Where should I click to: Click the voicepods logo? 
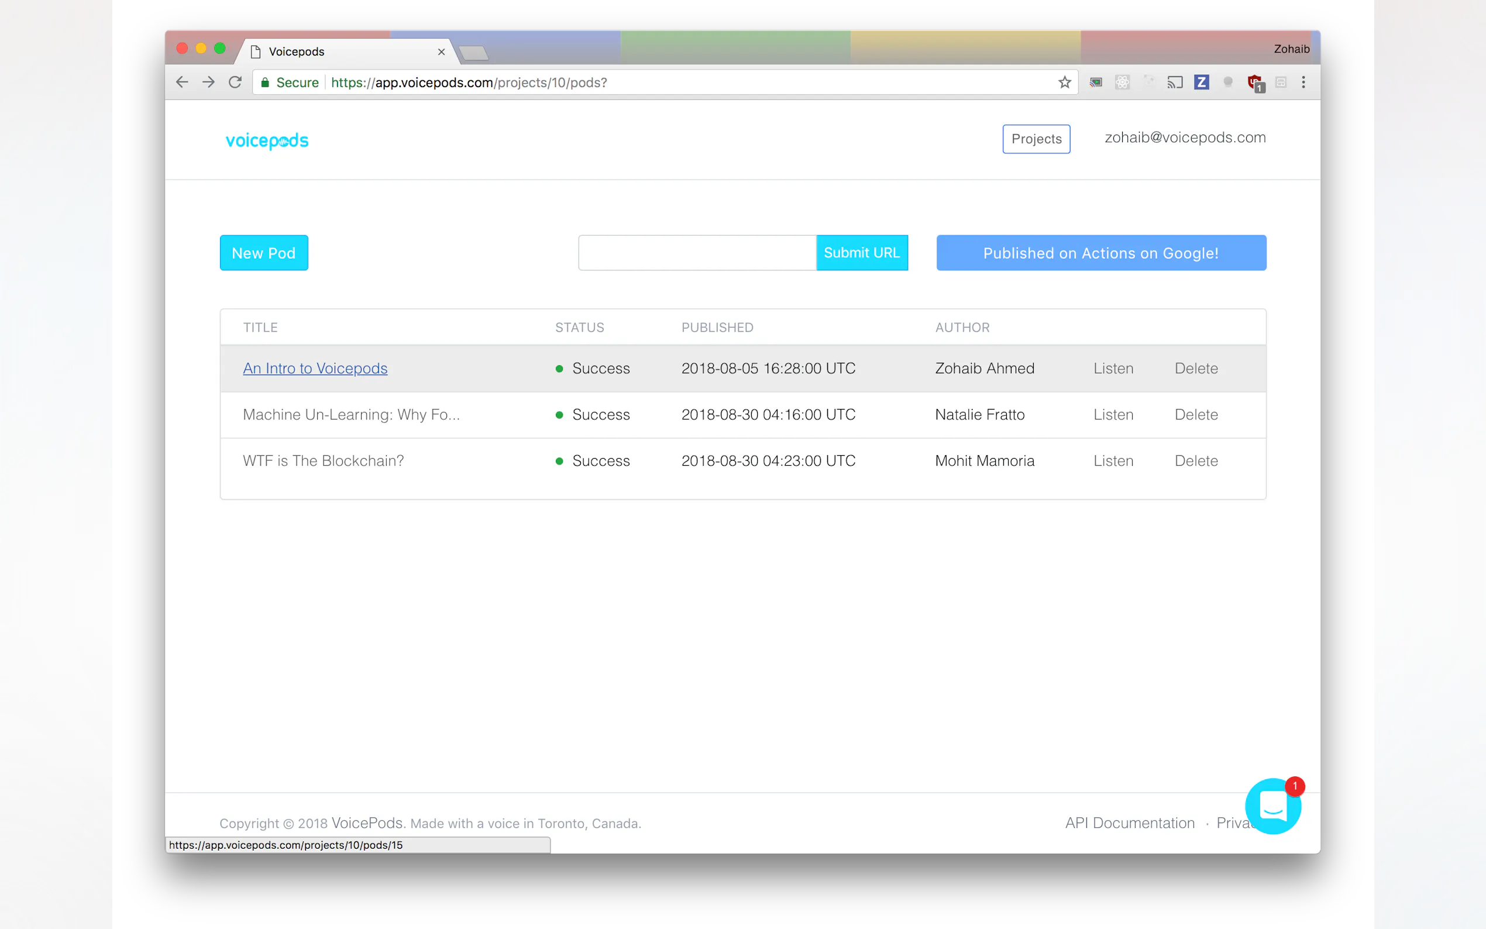click(x=267, y=141)
